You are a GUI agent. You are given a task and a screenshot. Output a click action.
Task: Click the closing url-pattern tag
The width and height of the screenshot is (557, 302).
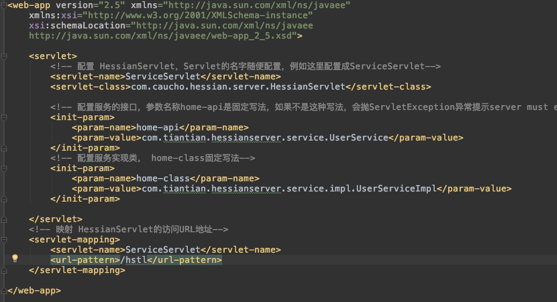(x=185, y=260)
